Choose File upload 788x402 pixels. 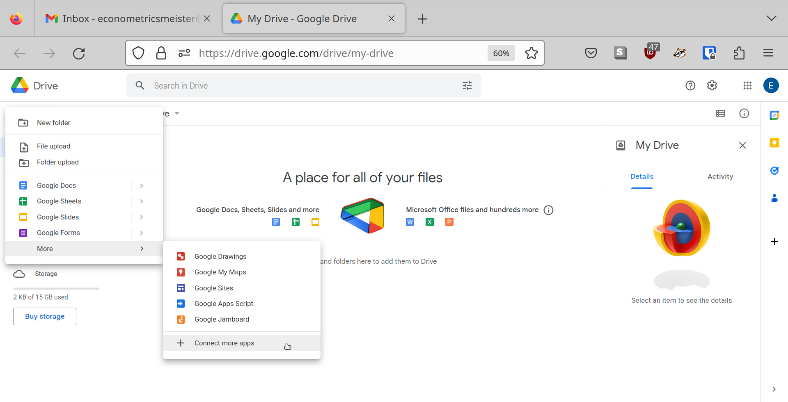(84, 146)
